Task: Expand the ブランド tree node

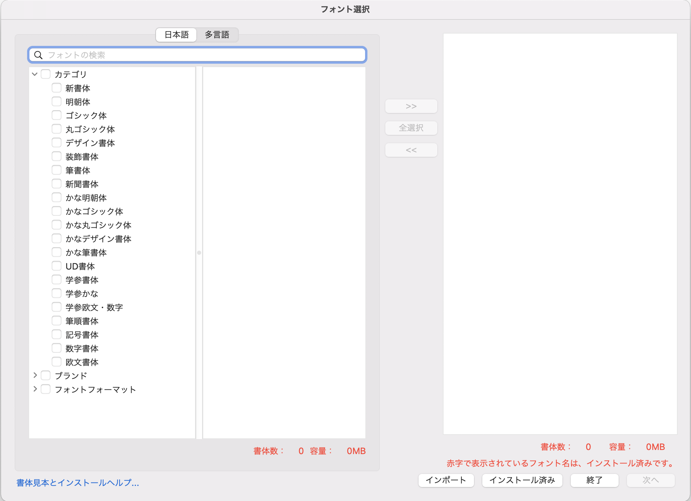Action: pos(35,376)
